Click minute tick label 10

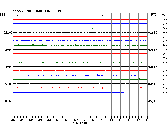coord(103,120)
